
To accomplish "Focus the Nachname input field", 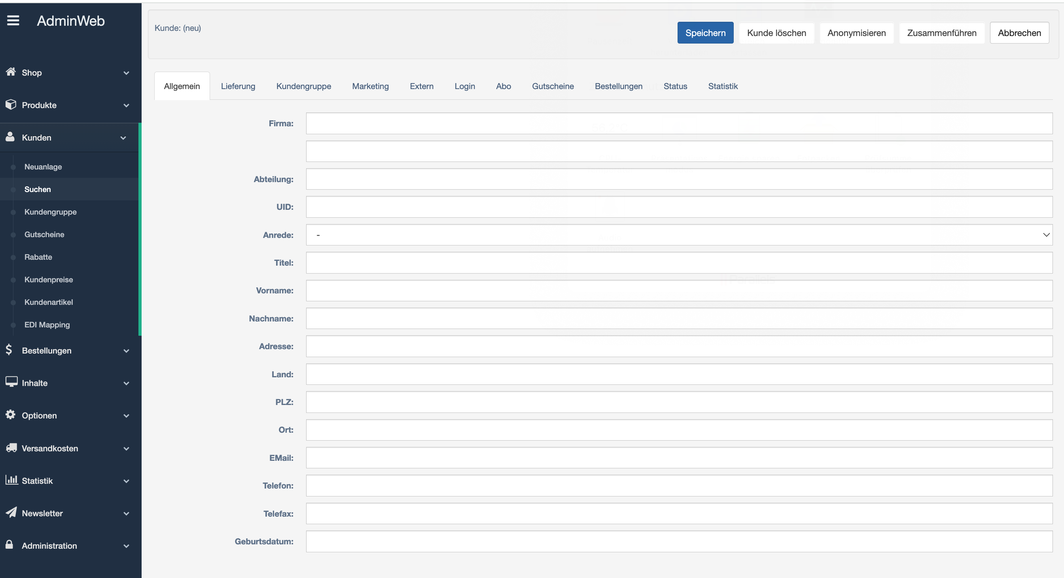I will pyautogui.click(x=679, y=318).
